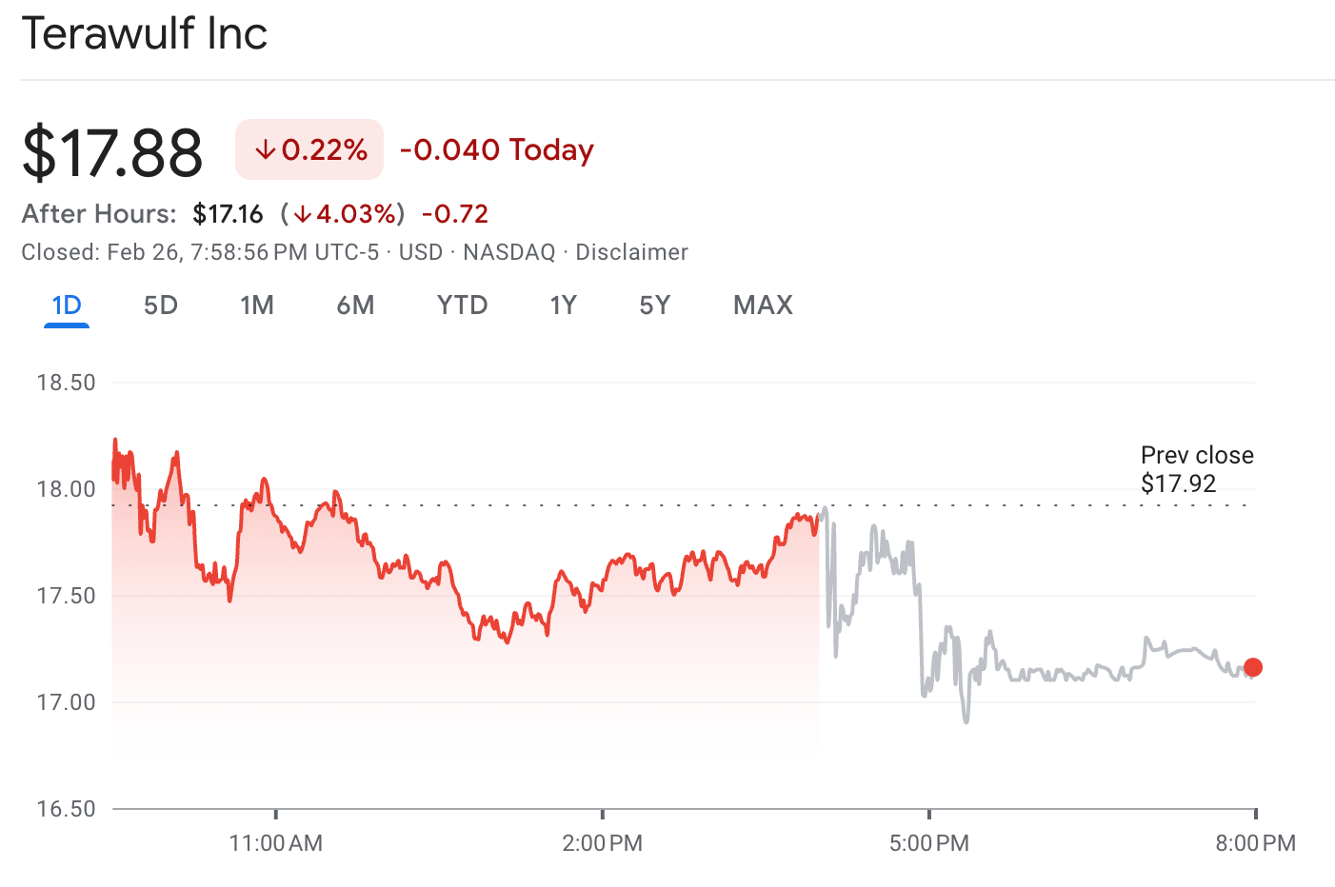This screenshot has width=1335, height=887.
Task: Switch to the MAX time range
Action: click(x=762, y=305)
